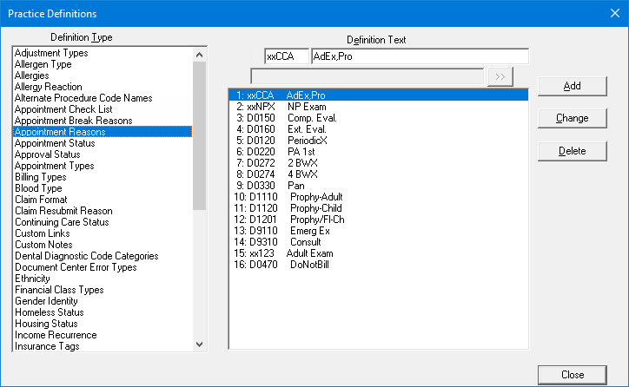This screenshot has width=629, height=387.
Task: Select Dental Diagnostic Code Categories
Action: pos(103,256)
